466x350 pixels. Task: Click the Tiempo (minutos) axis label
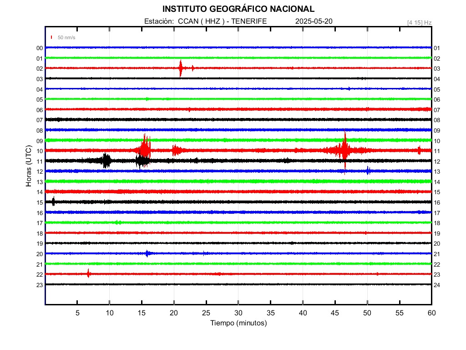[238, 323]
